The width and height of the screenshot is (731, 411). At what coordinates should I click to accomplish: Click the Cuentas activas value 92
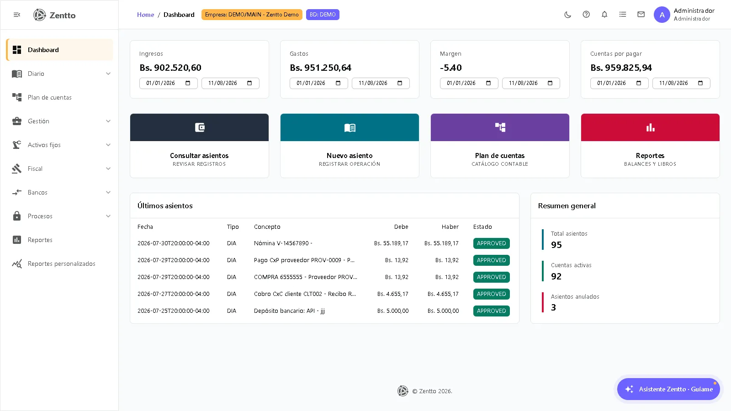click(x=556, y=276)
